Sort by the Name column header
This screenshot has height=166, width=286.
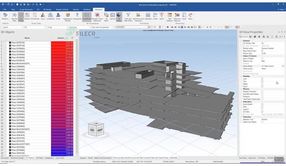click(27, 38)
